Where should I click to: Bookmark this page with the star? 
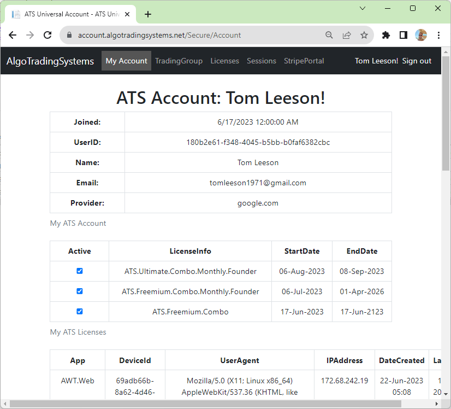(x=364, y=35)
